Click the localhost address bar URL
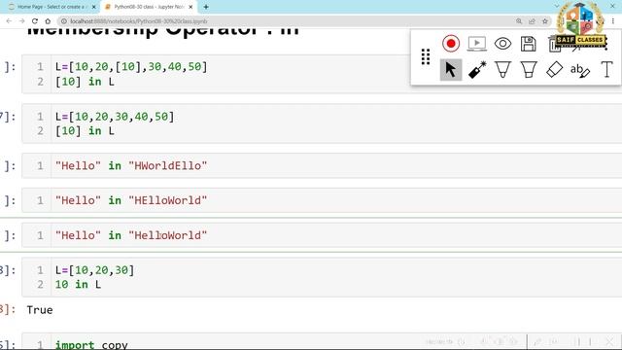Viewport: 622px width, 350px height. tap(139, 21)
